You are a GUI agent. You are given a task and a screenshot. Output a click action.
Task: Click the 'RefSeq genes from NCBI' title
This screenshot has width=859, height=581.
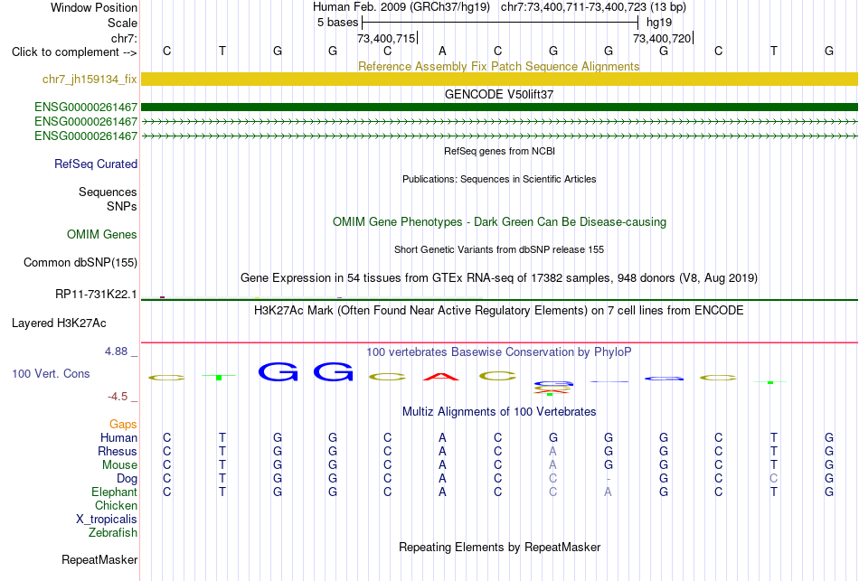[x=499, y=151]
